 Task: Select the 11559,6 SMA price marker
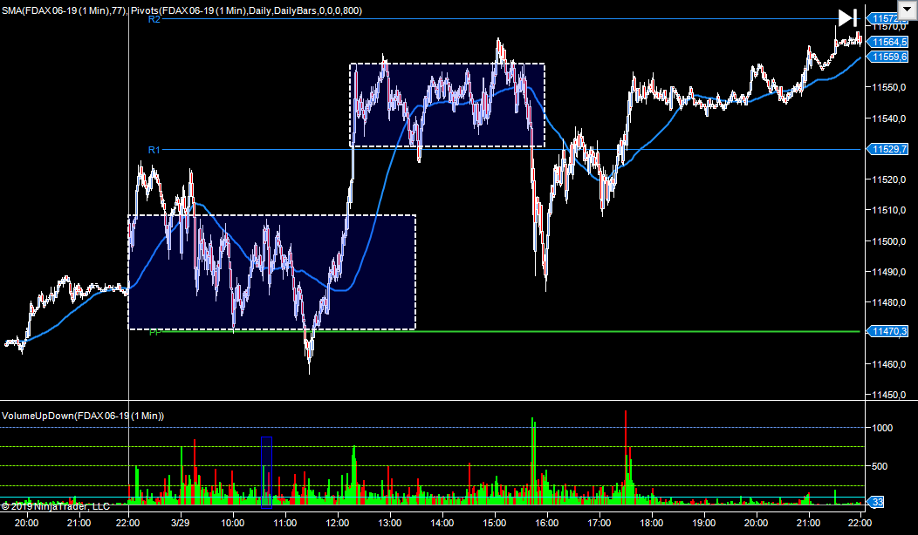888,57
